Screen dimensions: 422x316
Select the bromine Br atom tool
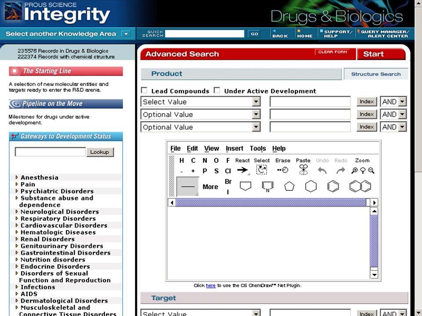(228, 182)
